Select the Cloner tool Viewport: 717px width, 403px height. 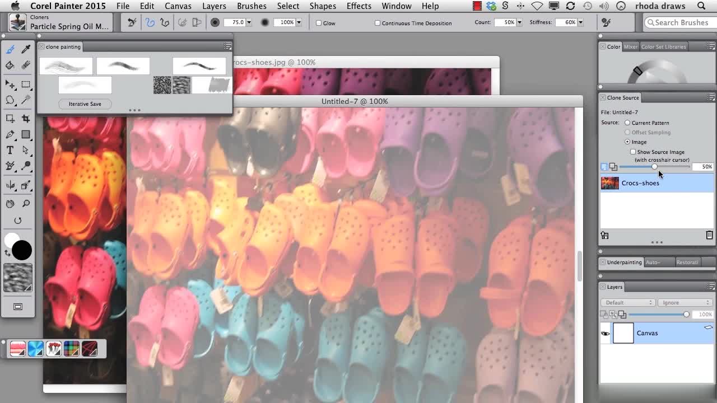(x=10, y=166)
